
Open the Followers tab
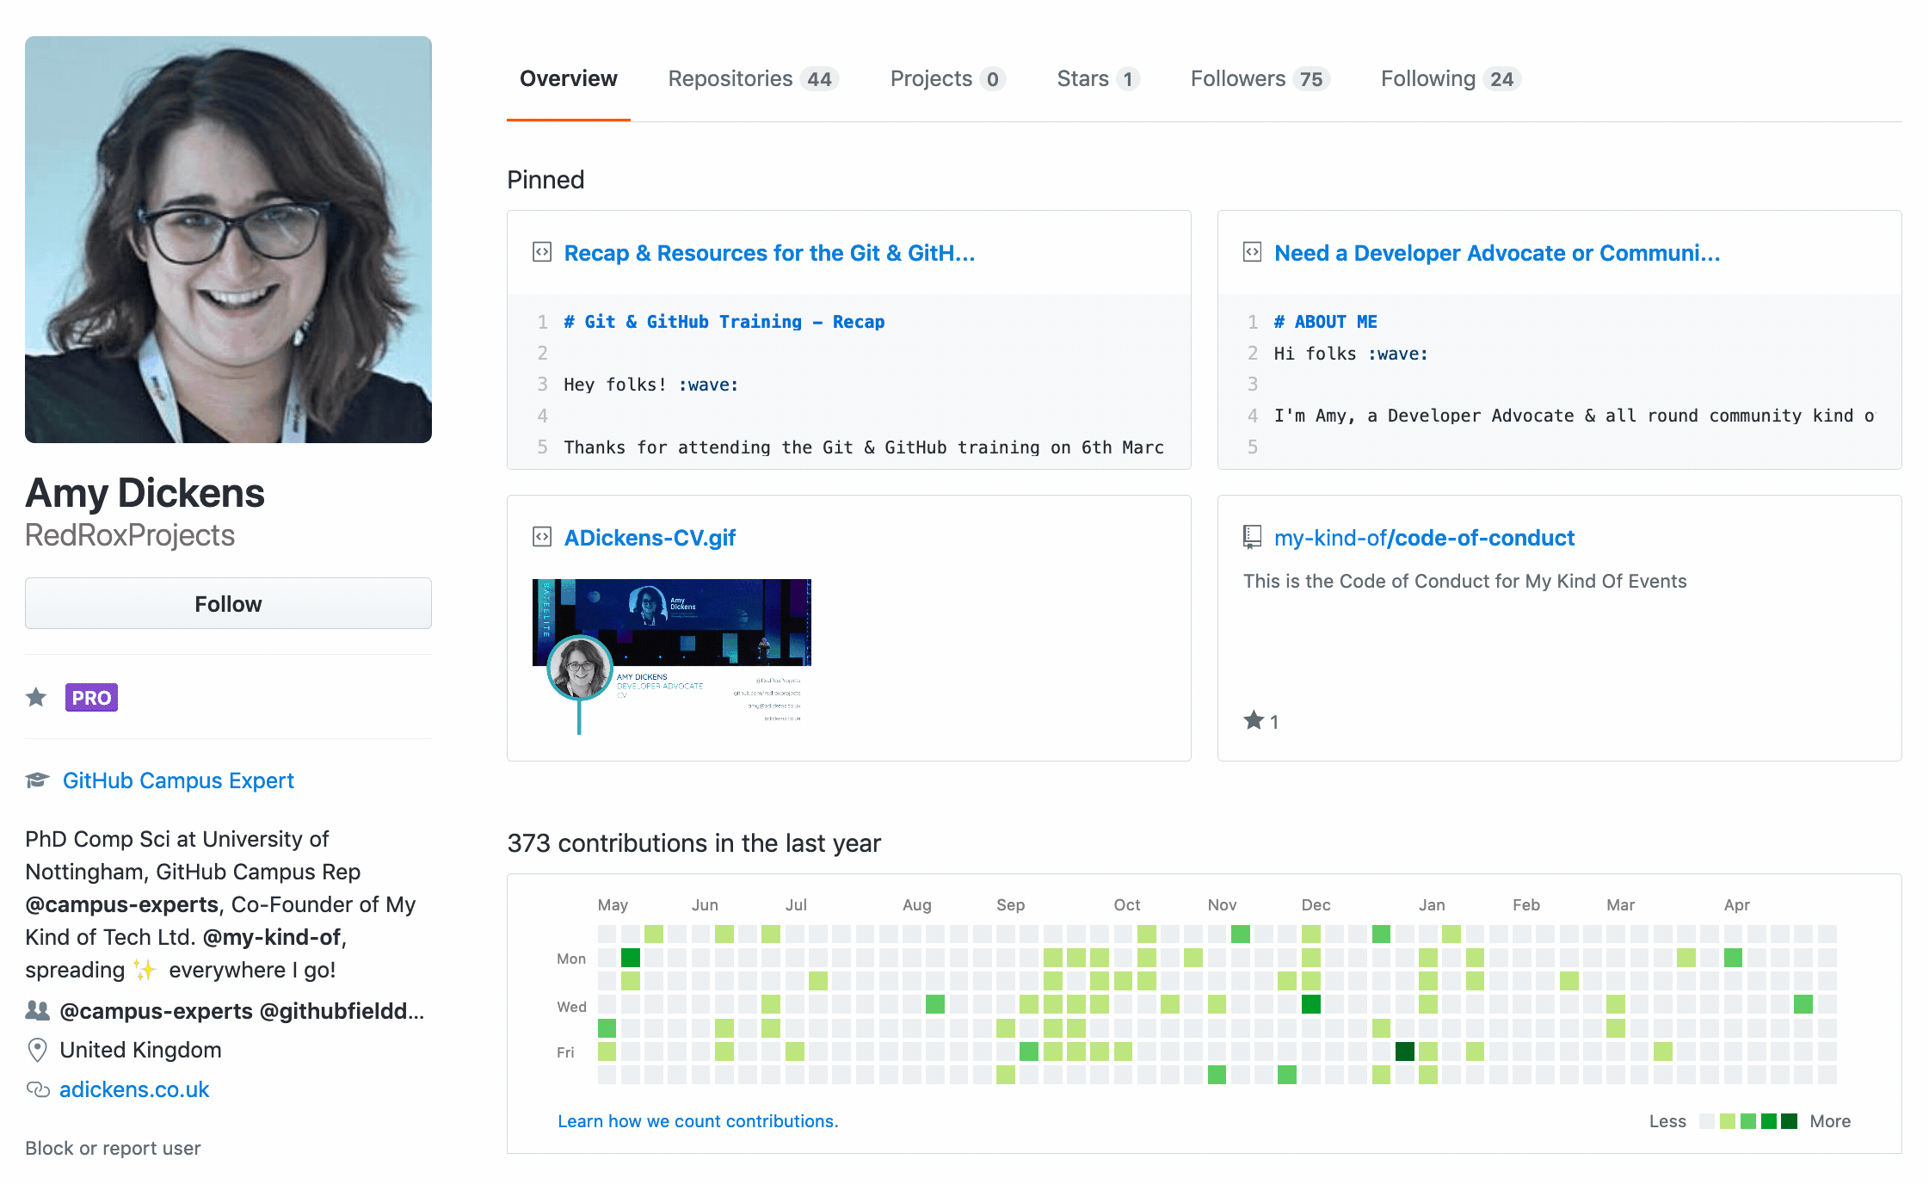click(1260, 78)
